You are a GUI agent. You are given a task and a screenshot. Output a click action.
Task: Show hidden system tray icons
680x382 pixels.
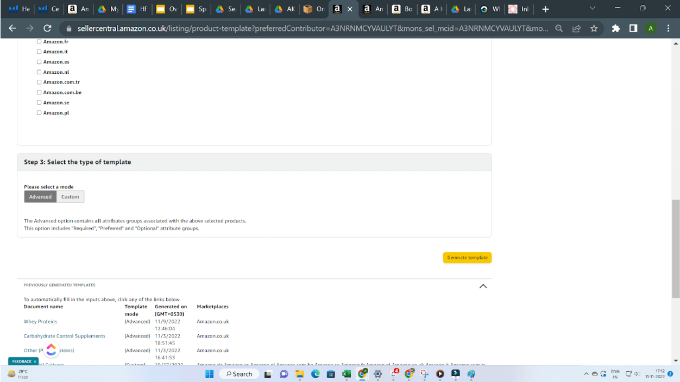[586, 374]
